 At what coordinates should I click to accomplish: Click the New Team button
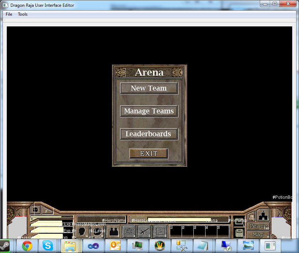[149, 88]
